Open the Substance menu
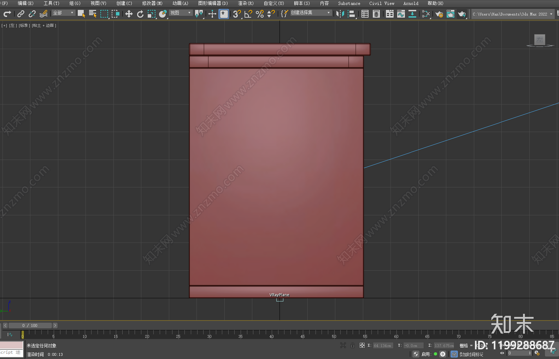Screen dimensions: 559x359 pos(349,3)
